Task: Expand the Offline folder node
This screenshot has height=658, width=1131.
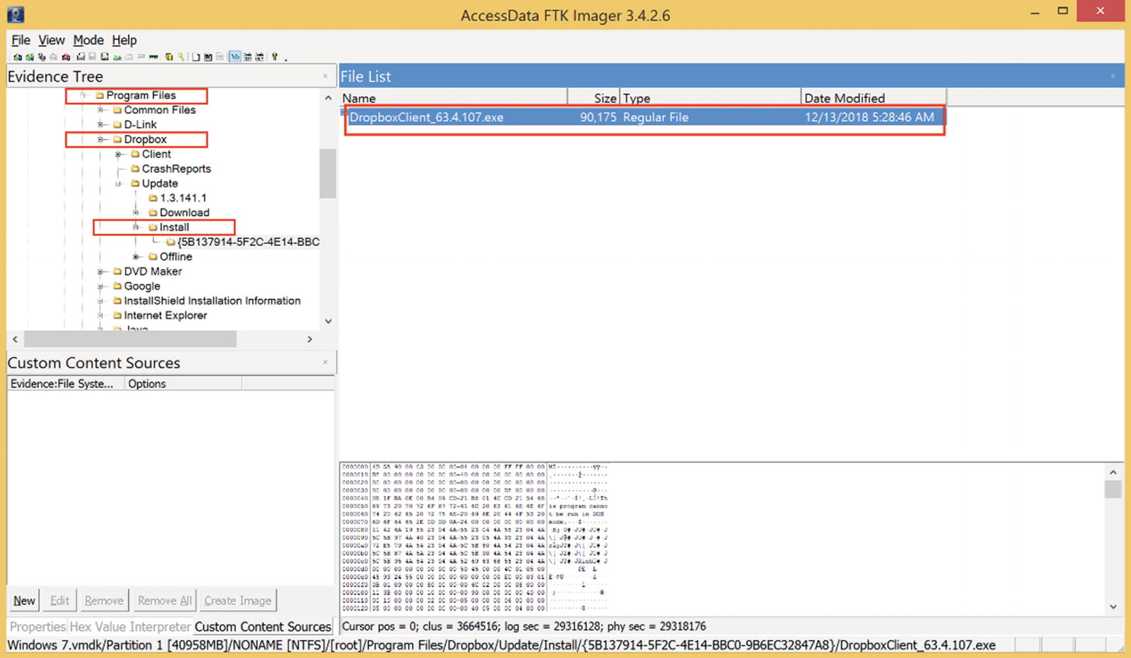Action: point(136,256)
